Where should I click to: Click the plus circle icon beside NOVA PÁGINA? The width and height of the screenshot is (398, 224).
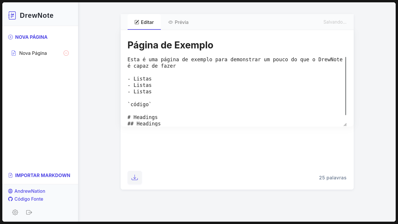(x=10, y=37)
